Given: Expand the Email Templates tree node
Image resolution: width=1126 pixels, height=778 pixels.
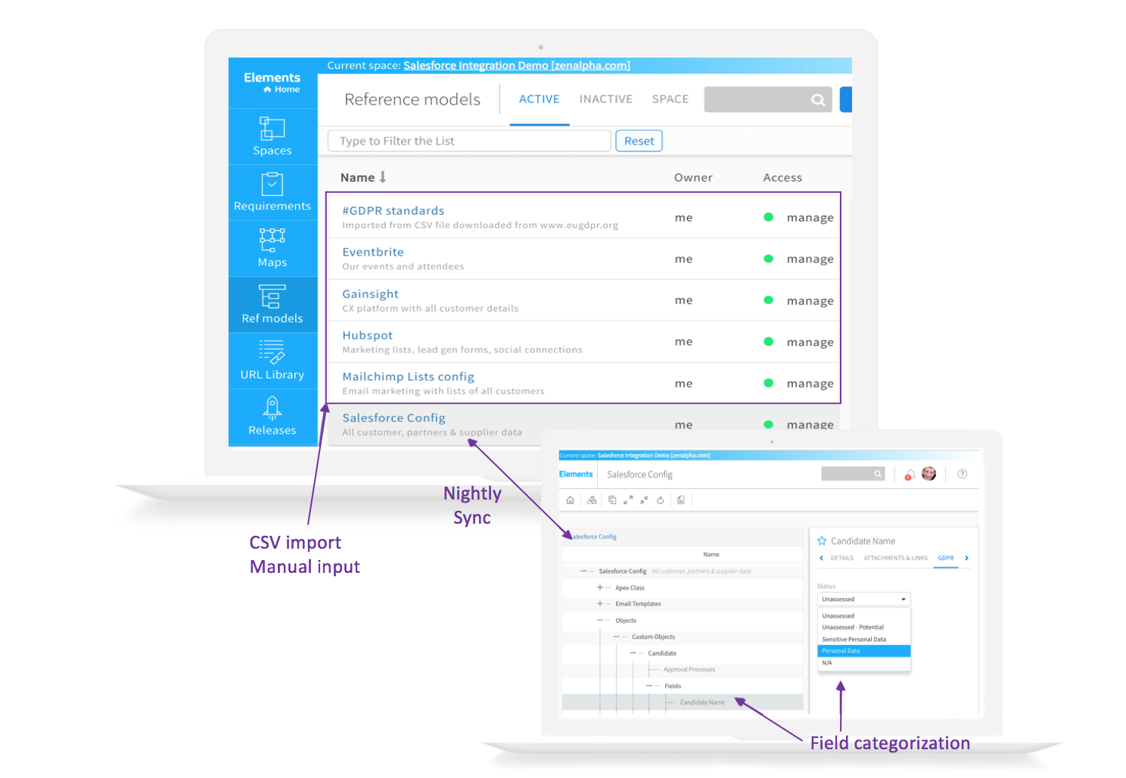Looking at the screenshot, I should click(600, 604).
